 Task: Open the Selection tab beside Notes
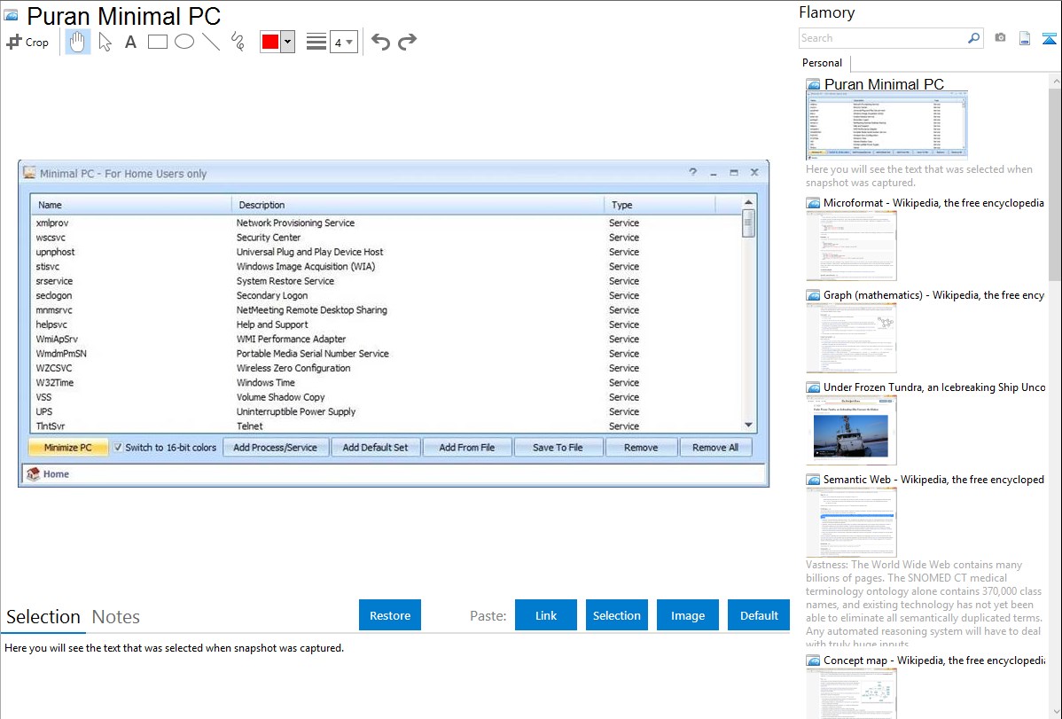[43, 617]
